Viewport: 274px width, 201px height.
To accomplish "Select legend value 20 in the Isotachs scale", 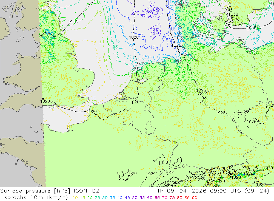I will [90, 198].
